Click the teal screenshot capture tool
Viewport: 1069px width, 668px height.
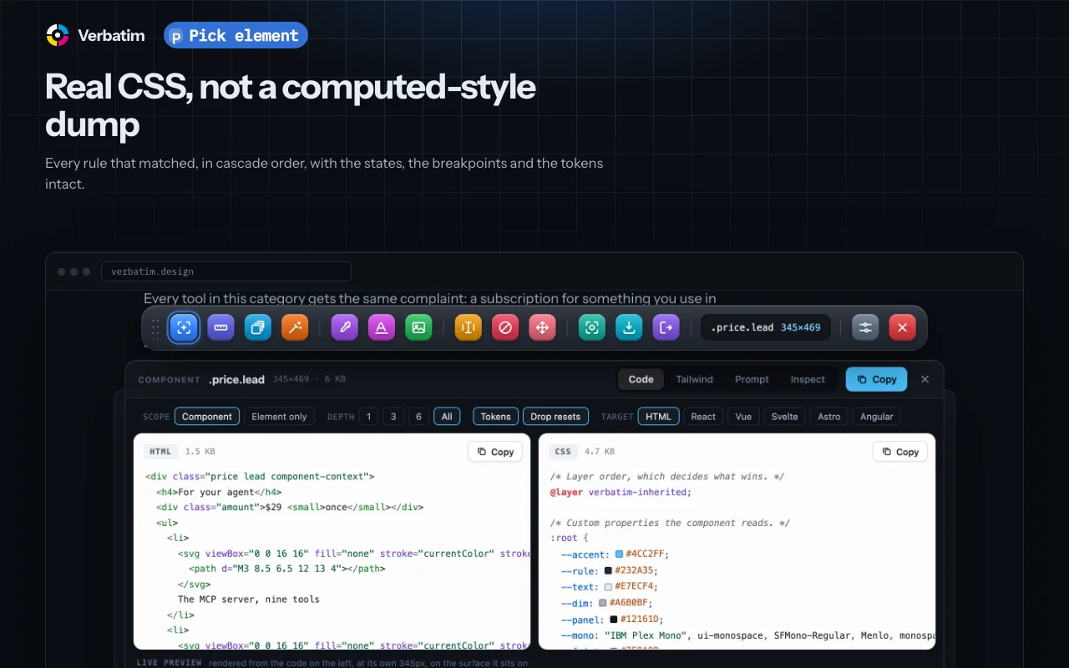click(592, 327)
